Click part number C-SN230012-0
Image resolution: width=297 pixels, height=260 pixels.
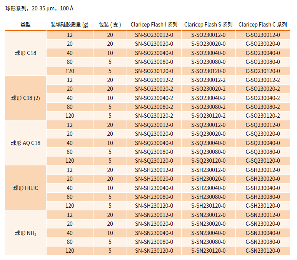tap(263, 215)
